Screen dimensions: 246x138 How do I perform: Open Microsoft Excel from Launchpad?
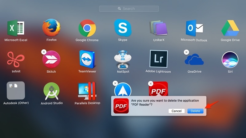pyautogui.click(x=16, y=28)
